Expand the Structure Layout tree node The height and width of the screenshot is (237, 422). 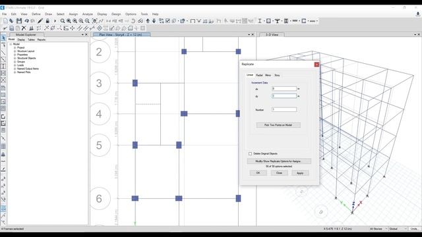pyautogui.click(x=15, y=51)
